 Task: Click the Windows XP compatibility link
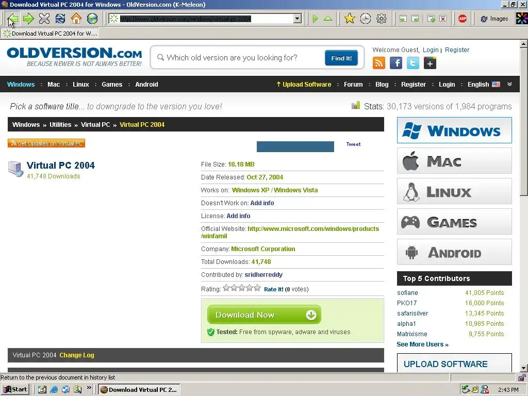(x=251, y=190)
